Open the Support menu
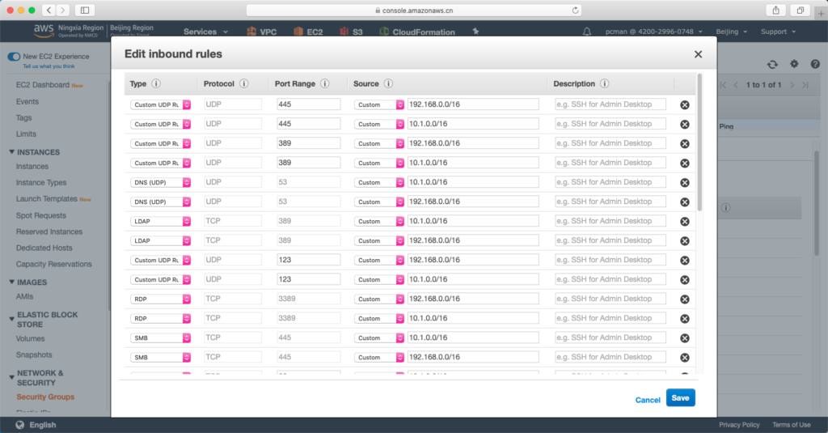This screenshot has height=433, width=828. (778, 32)
